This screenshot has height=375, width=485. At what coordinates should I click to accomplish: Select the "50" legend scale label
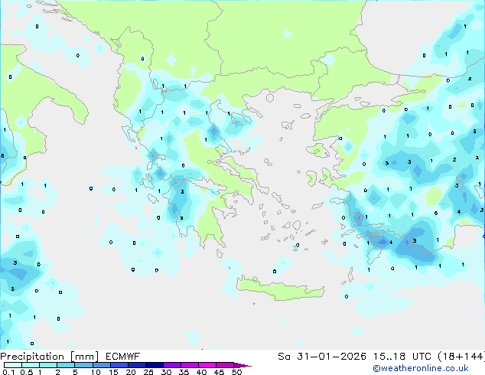(236, 372)
